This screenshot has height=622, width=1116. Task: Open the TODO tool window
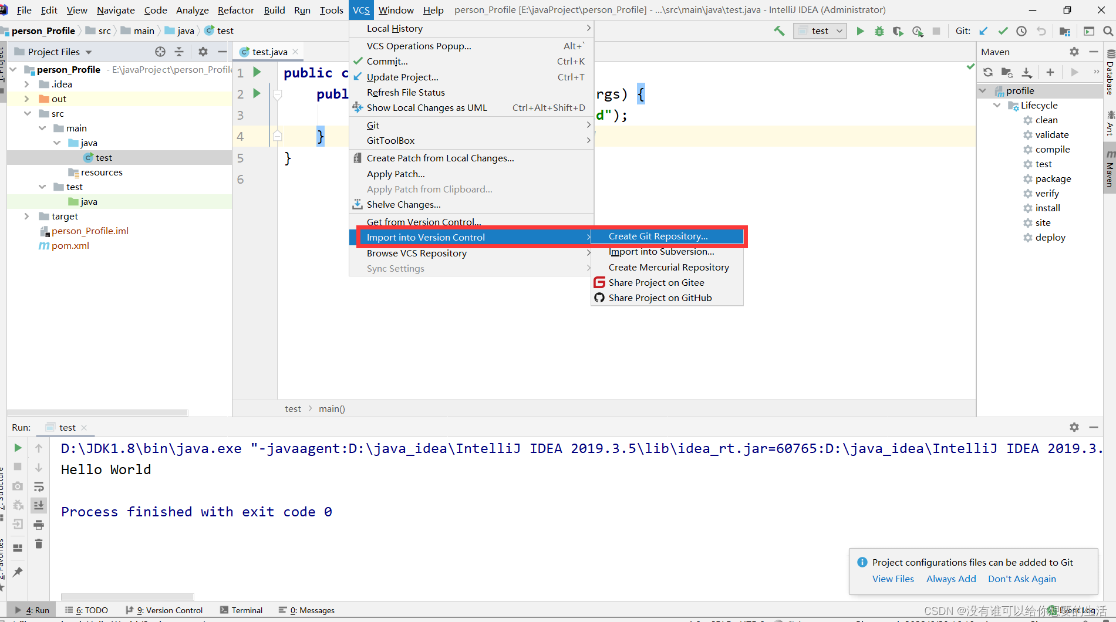86,610
